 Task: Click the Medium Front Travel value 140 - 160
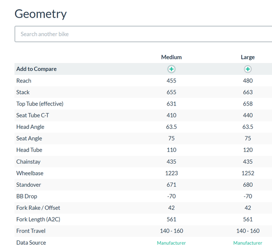pos(171,231)
